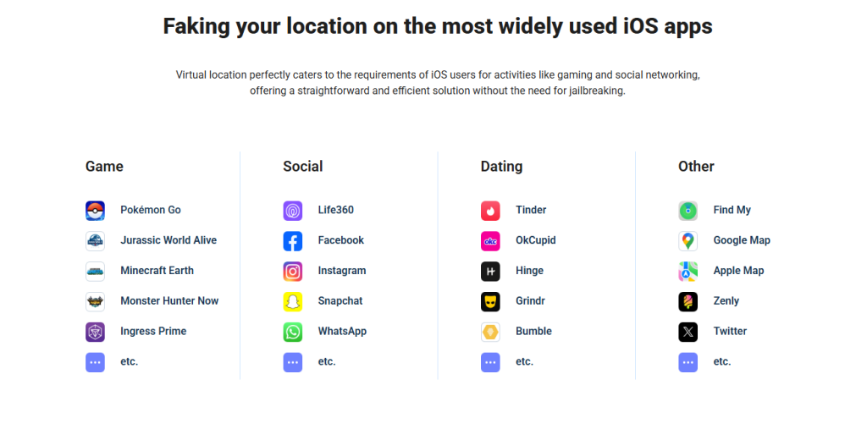Select the Jurassic World Alive icon
This screenshot has height=429, width=867.
(95, 241)
